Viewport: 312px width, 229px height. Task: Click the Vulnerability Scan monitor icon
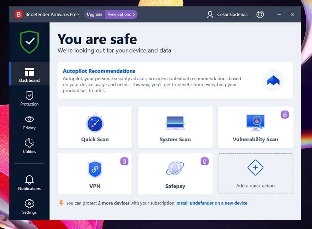click(x=255, y=123)
